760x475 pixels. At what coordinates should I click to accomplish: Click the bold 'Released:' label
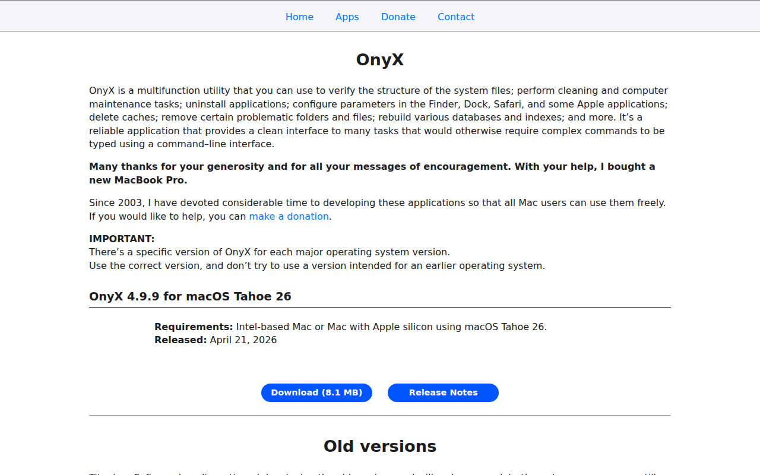point(180,340)
